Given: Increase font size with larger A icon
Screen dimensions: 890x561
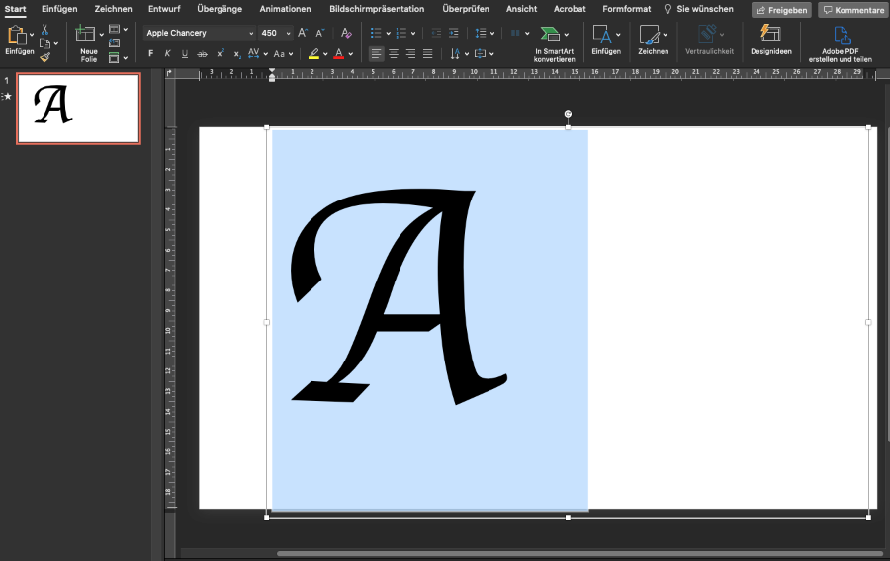Looking at the screenshot, I should coord(303,33).
